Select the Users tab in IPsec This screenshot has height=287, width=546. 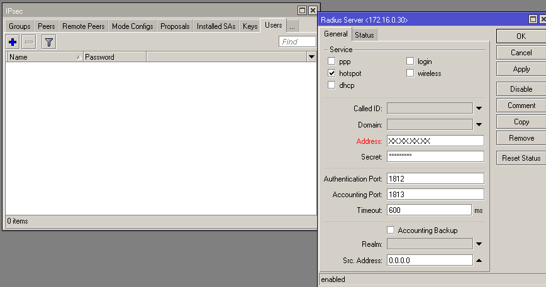(274, 25)
